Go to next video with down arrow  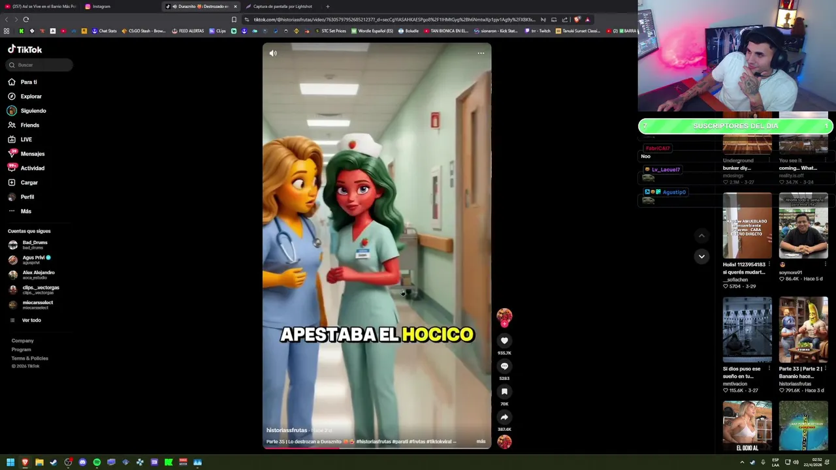701,257
